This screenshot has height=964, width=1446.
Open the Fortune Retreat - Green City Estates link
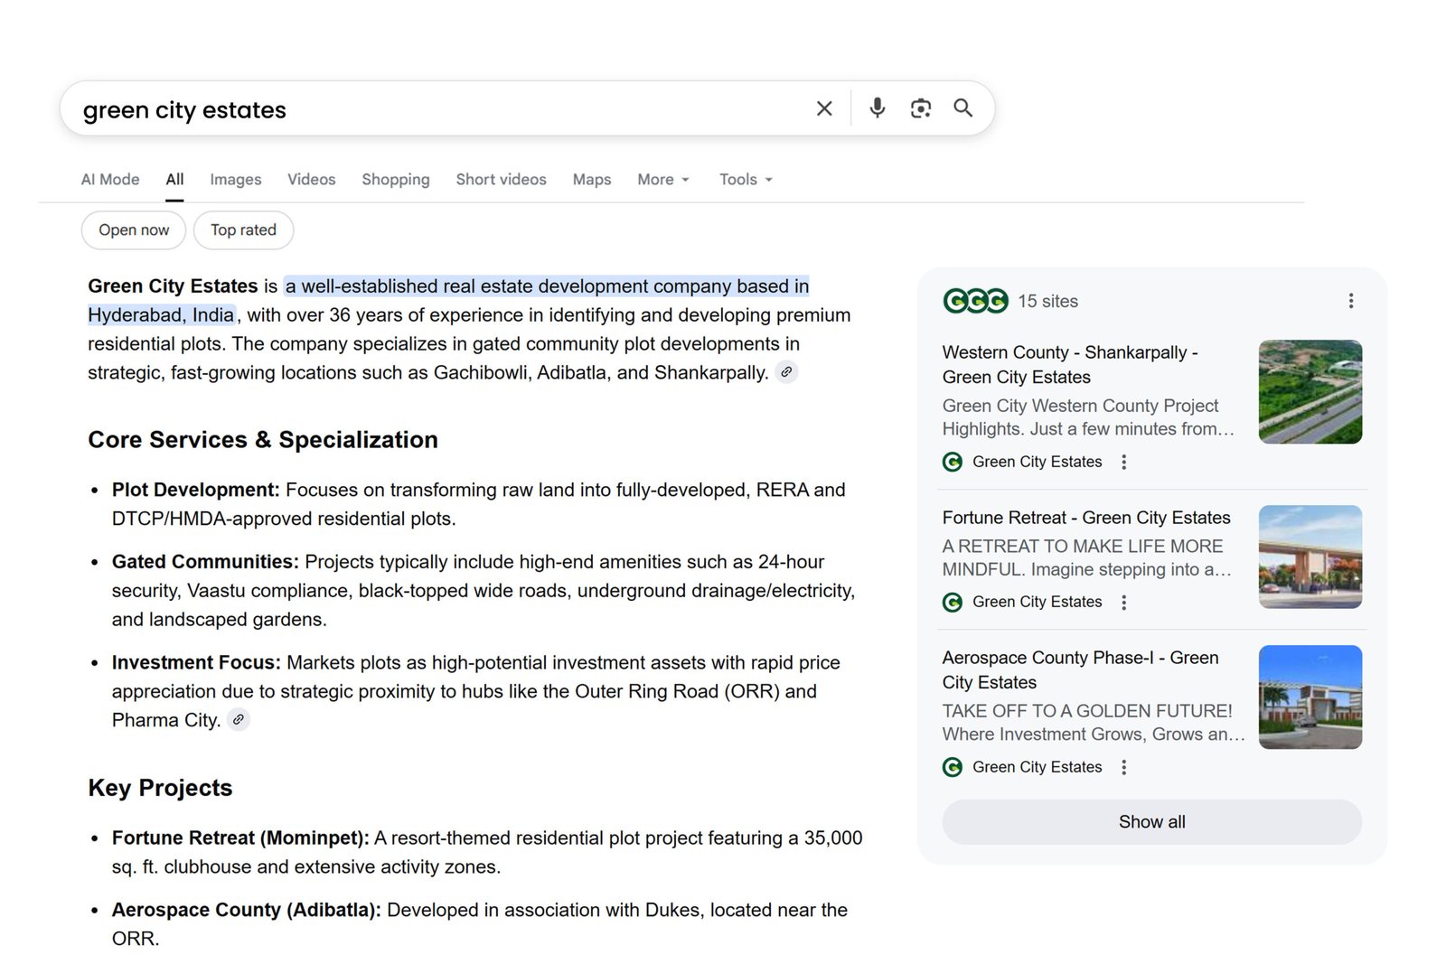pyautogui.click(x=1085, y=518)
